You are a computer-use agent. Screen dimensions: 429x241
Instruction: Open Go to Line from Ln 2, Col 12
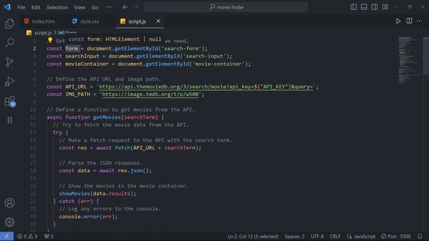(x=253, y=236)
